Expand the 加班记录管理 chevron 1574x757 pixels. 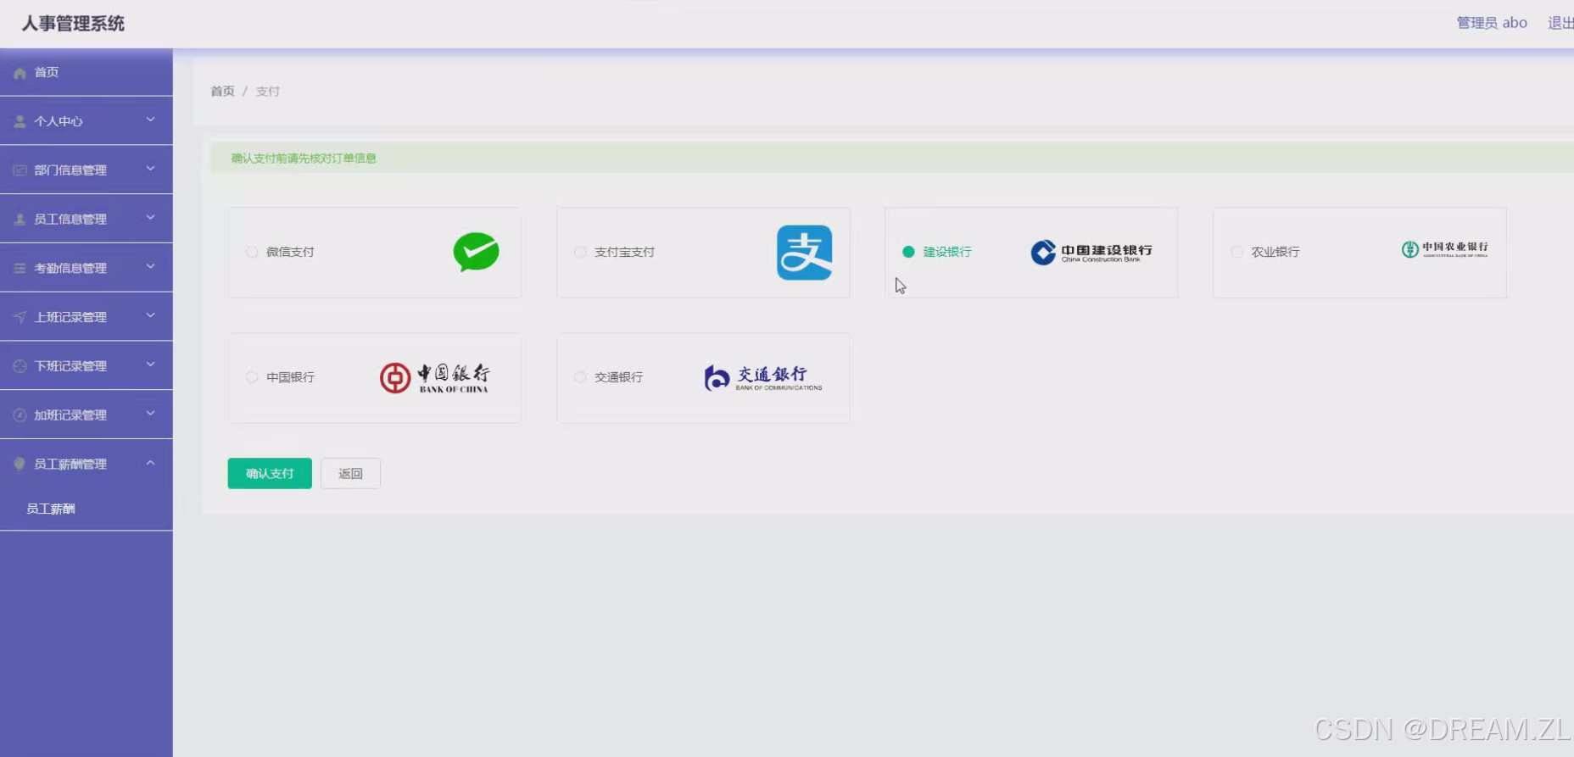pos(150,414)
